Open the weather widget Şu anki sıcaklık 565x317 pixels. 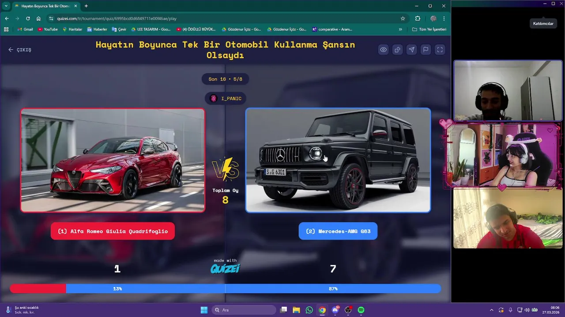(x=23, y=310)
